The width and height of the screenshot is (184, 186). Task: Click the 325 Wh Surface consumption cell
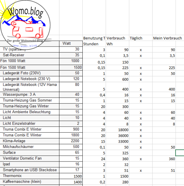(x=117, y=153)
